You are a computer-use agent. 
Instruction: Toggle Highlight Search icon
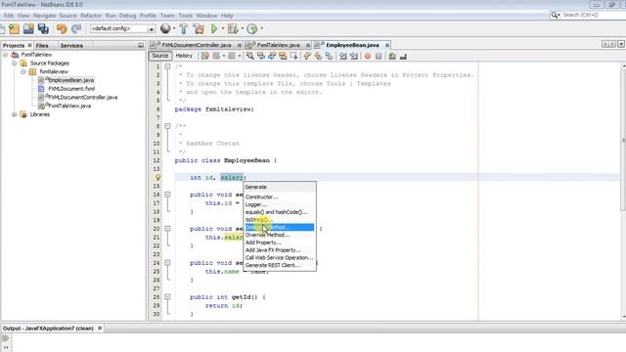(x=283, y=57)
